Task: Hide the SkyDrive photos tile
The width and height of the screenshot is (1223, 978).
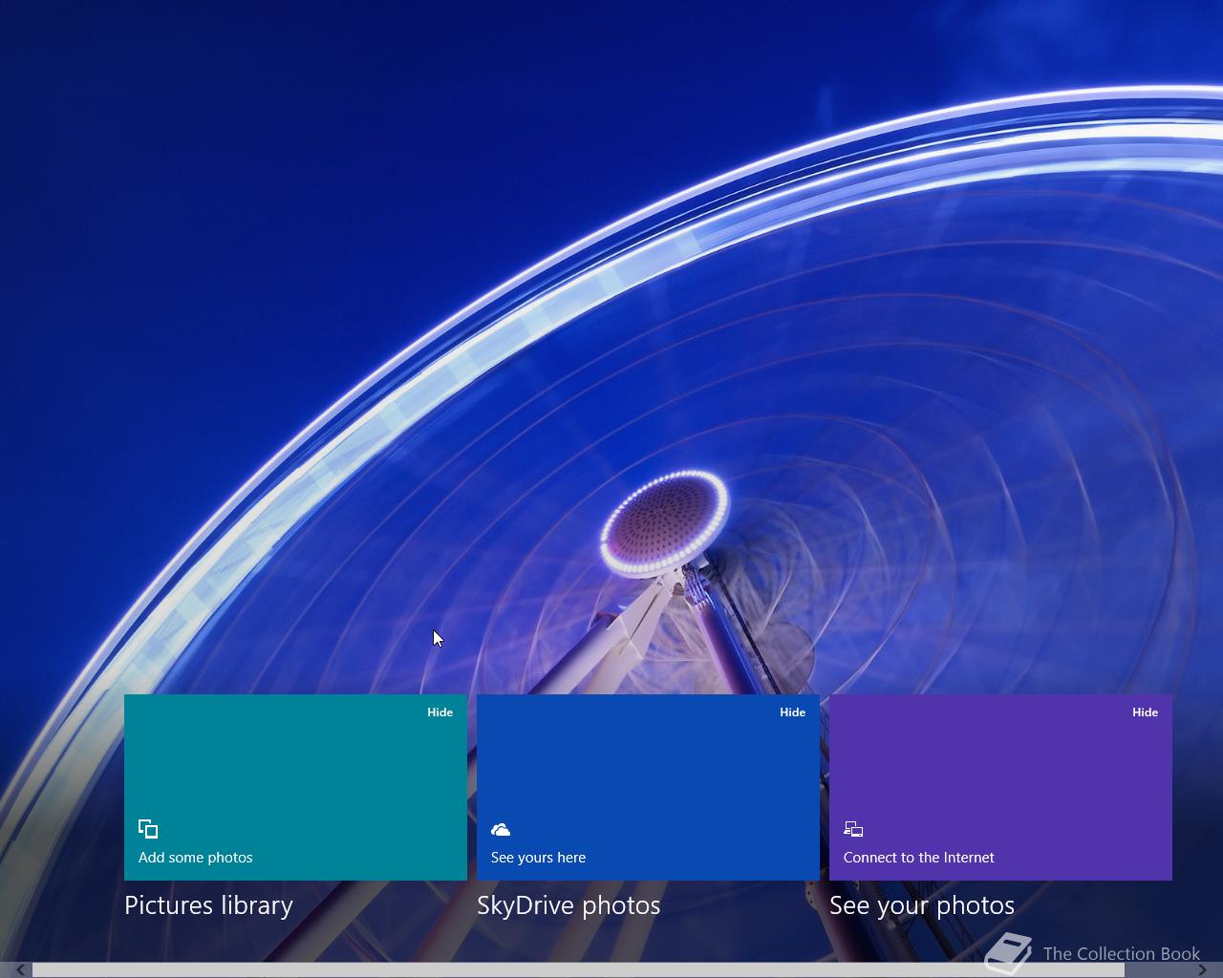Action: tap(792, 712)
